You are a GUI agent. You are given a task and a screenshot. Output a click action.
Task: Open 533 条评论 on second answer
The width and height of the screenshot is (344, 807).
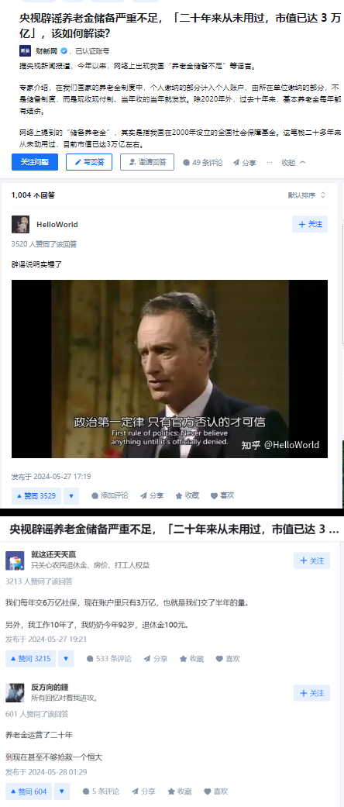coord(108,659)
